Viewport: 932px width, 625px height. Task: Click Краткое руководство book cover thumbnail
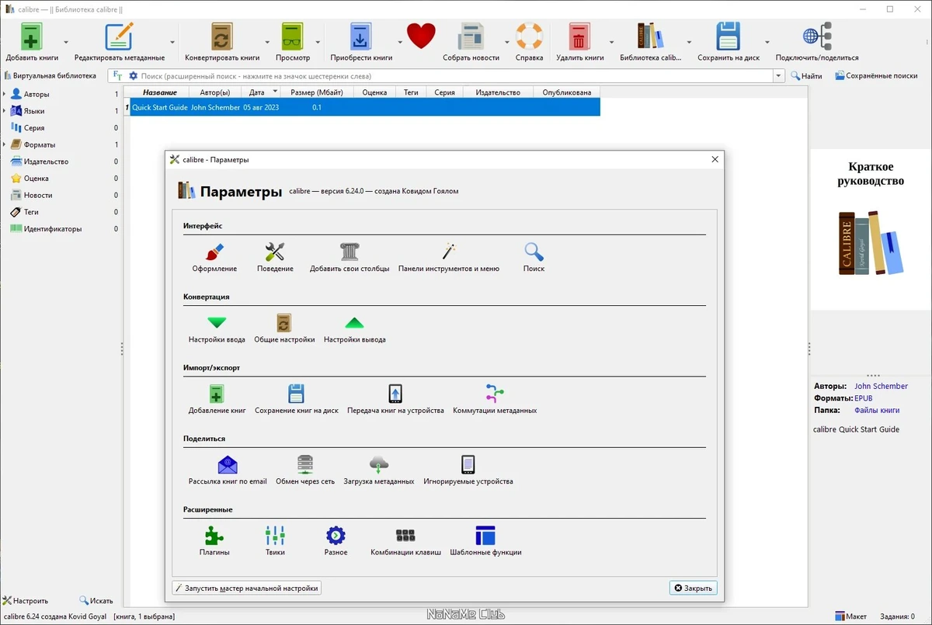pyautogui.click(x=871, y=229)
